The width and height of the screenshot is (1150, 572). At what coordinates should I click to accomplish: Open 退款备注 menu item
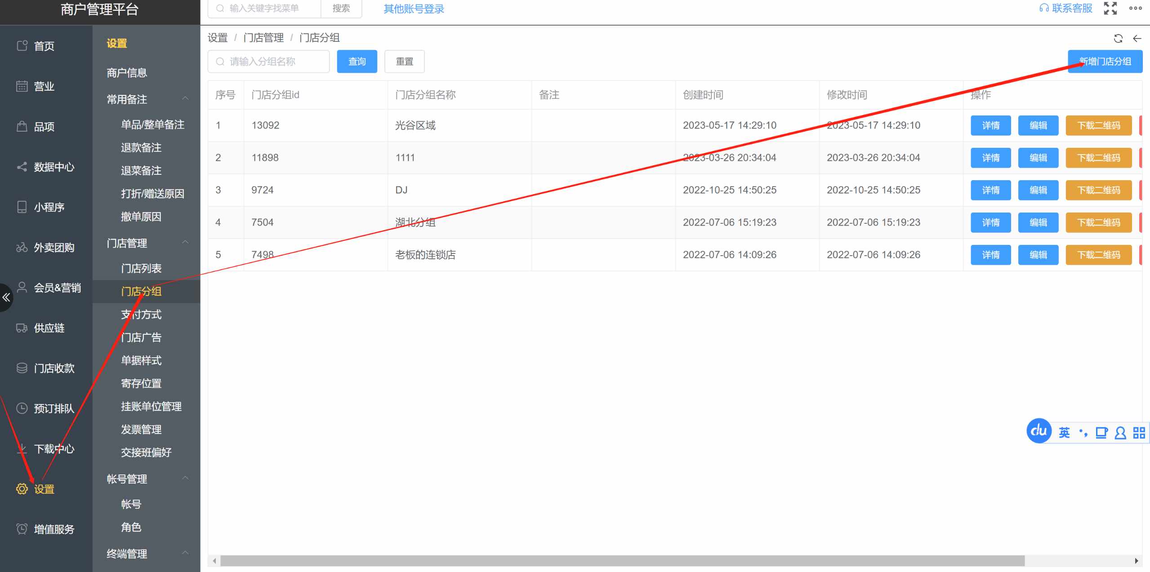[x=141, y=147]
